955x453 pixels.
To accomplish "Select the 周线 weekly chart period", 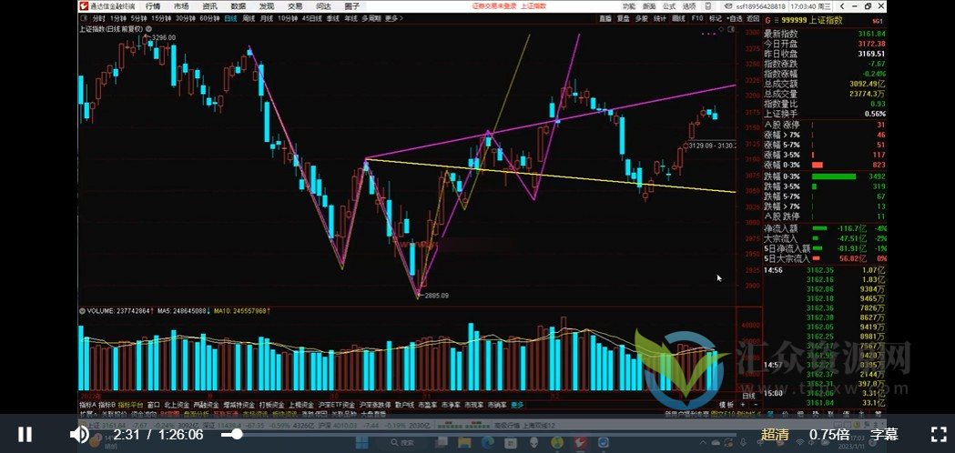I will click(x=248, y=18).
